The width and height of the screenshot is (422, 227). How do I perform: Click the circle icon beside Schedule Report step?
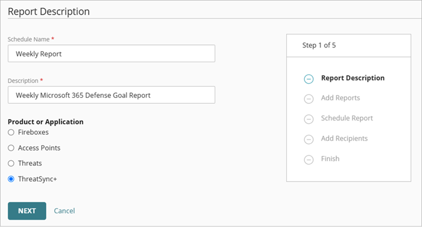pyautogui.click(x=309, y=119)
